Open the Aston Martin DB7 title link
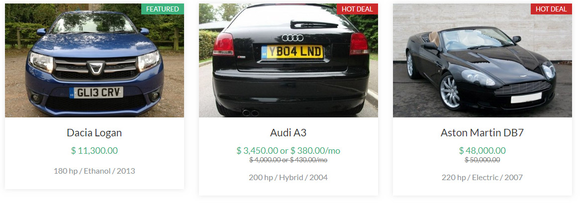580x203 pixels. (482, 133)
